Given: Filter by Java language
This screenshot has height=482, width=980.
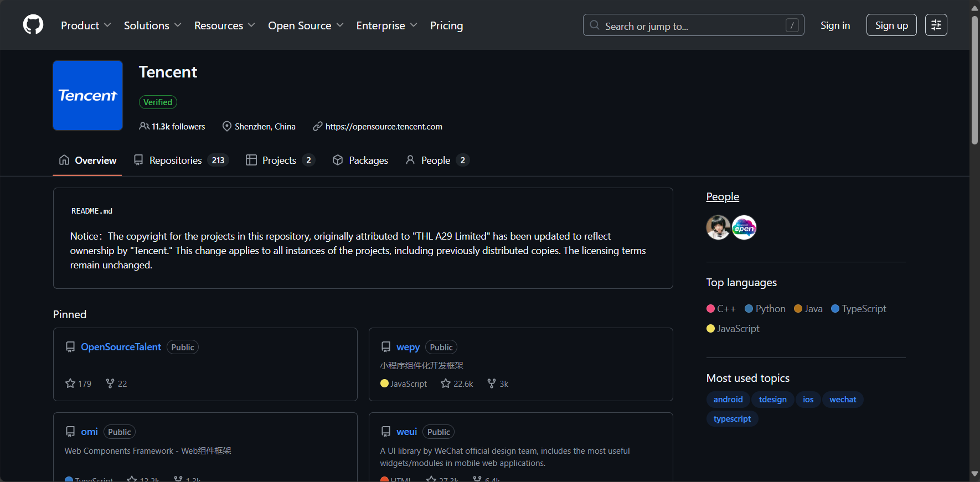Looking at the screenshot, I should [x=808, y=309].
